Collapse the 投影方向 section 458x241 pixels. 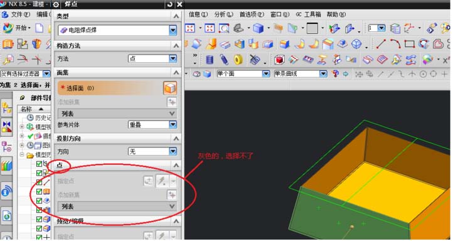176,139
